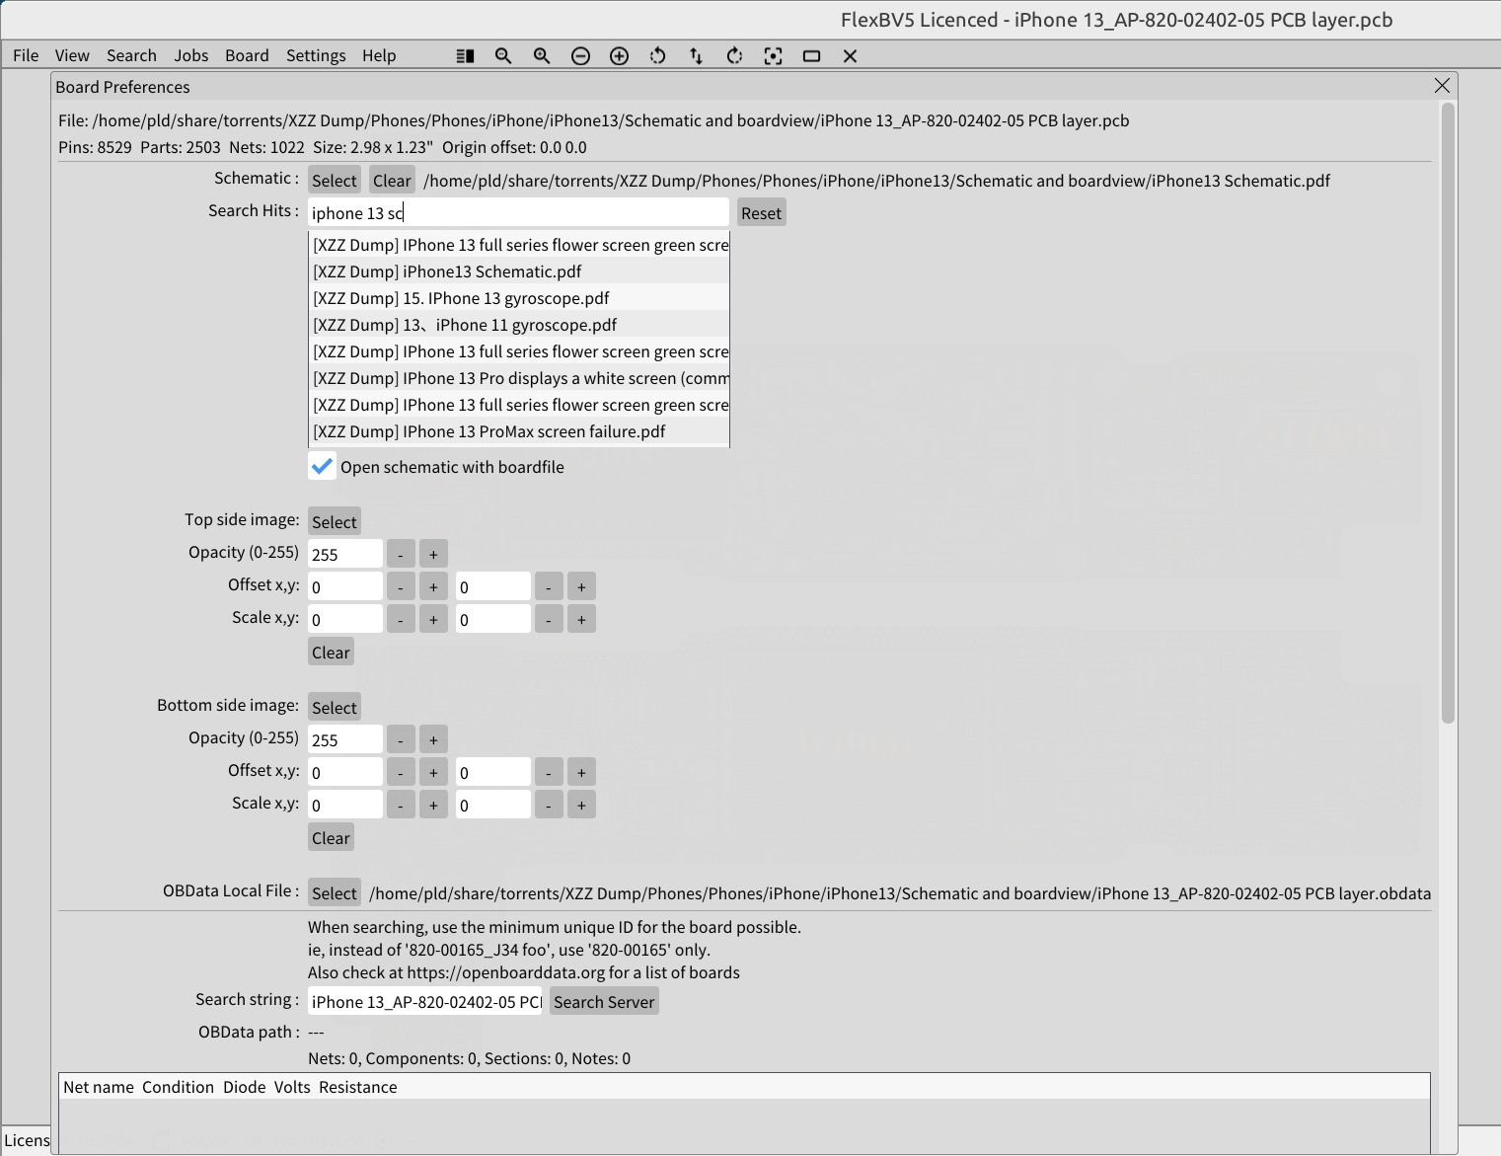
Task: Decrease Bottom side image Opacity
Action: [401, 739]
